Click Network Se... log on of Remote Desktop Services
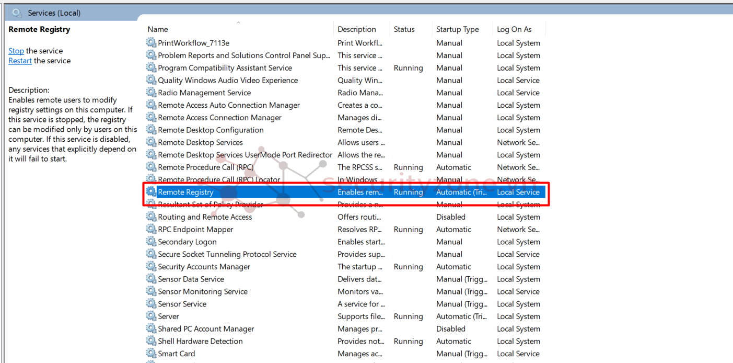This screenshot has height=363, width=733. [518, 142]
